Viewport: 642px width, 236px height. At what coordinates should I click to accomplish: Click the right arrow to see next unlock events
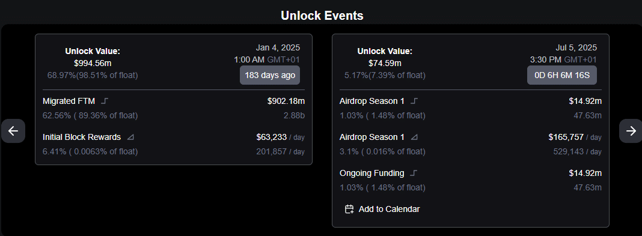tap(631, 131)
